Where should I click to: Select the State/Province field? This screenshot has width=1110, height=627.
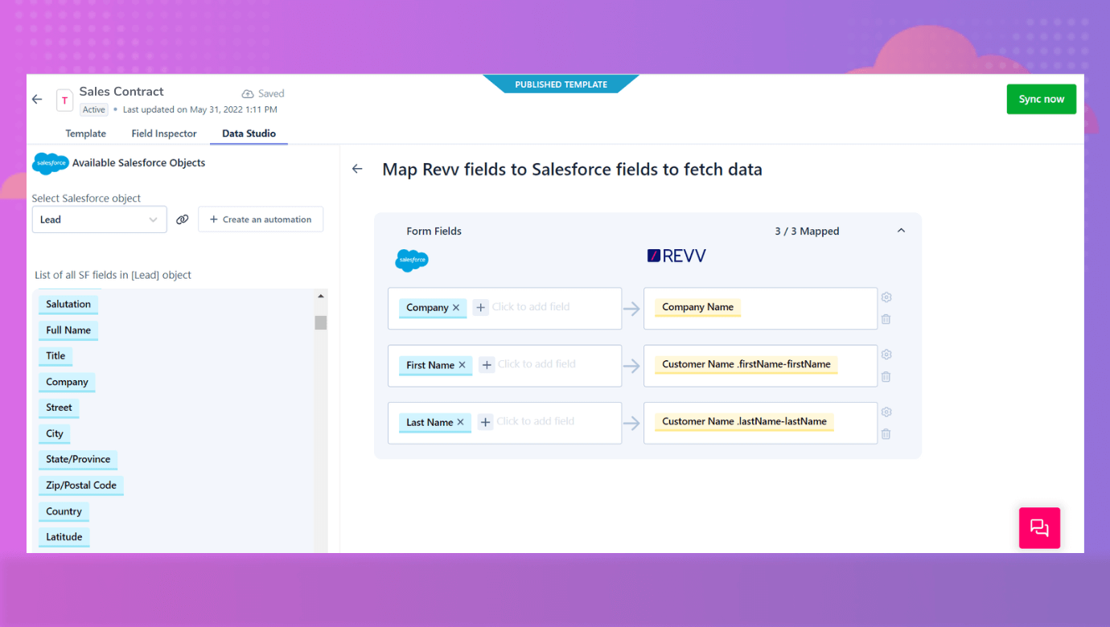pyautogui.click(x=78, y=460)
